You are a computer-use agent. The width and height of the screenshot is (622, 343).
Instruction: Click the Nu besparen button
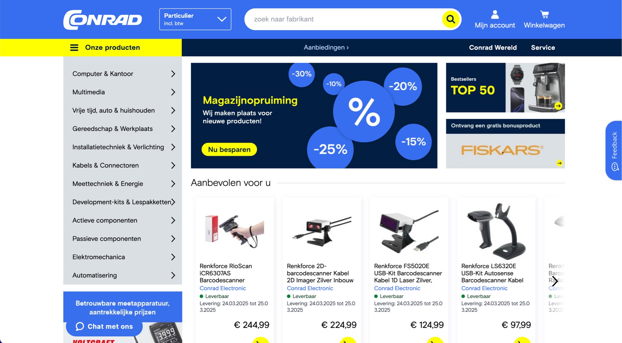click(229, 150)
